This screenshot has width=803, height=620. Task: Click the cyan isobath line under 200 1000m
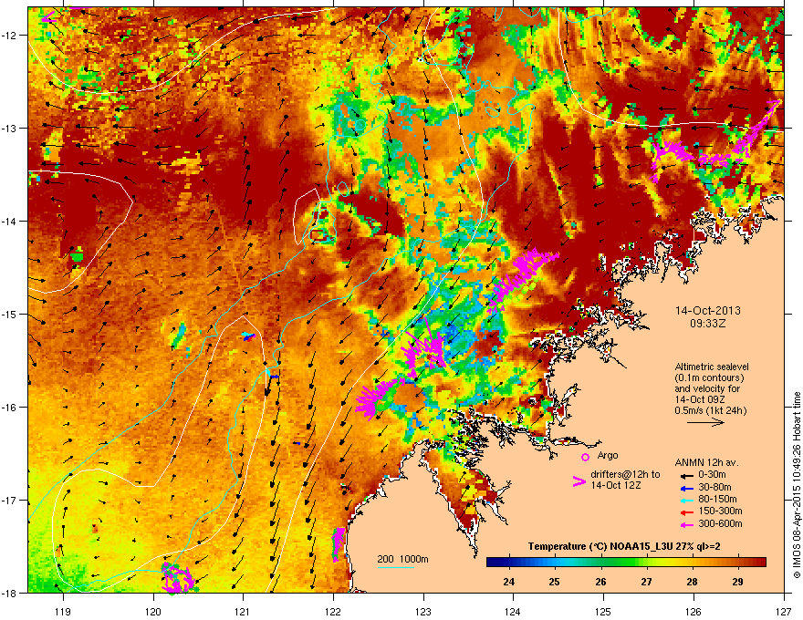[395, 567]
